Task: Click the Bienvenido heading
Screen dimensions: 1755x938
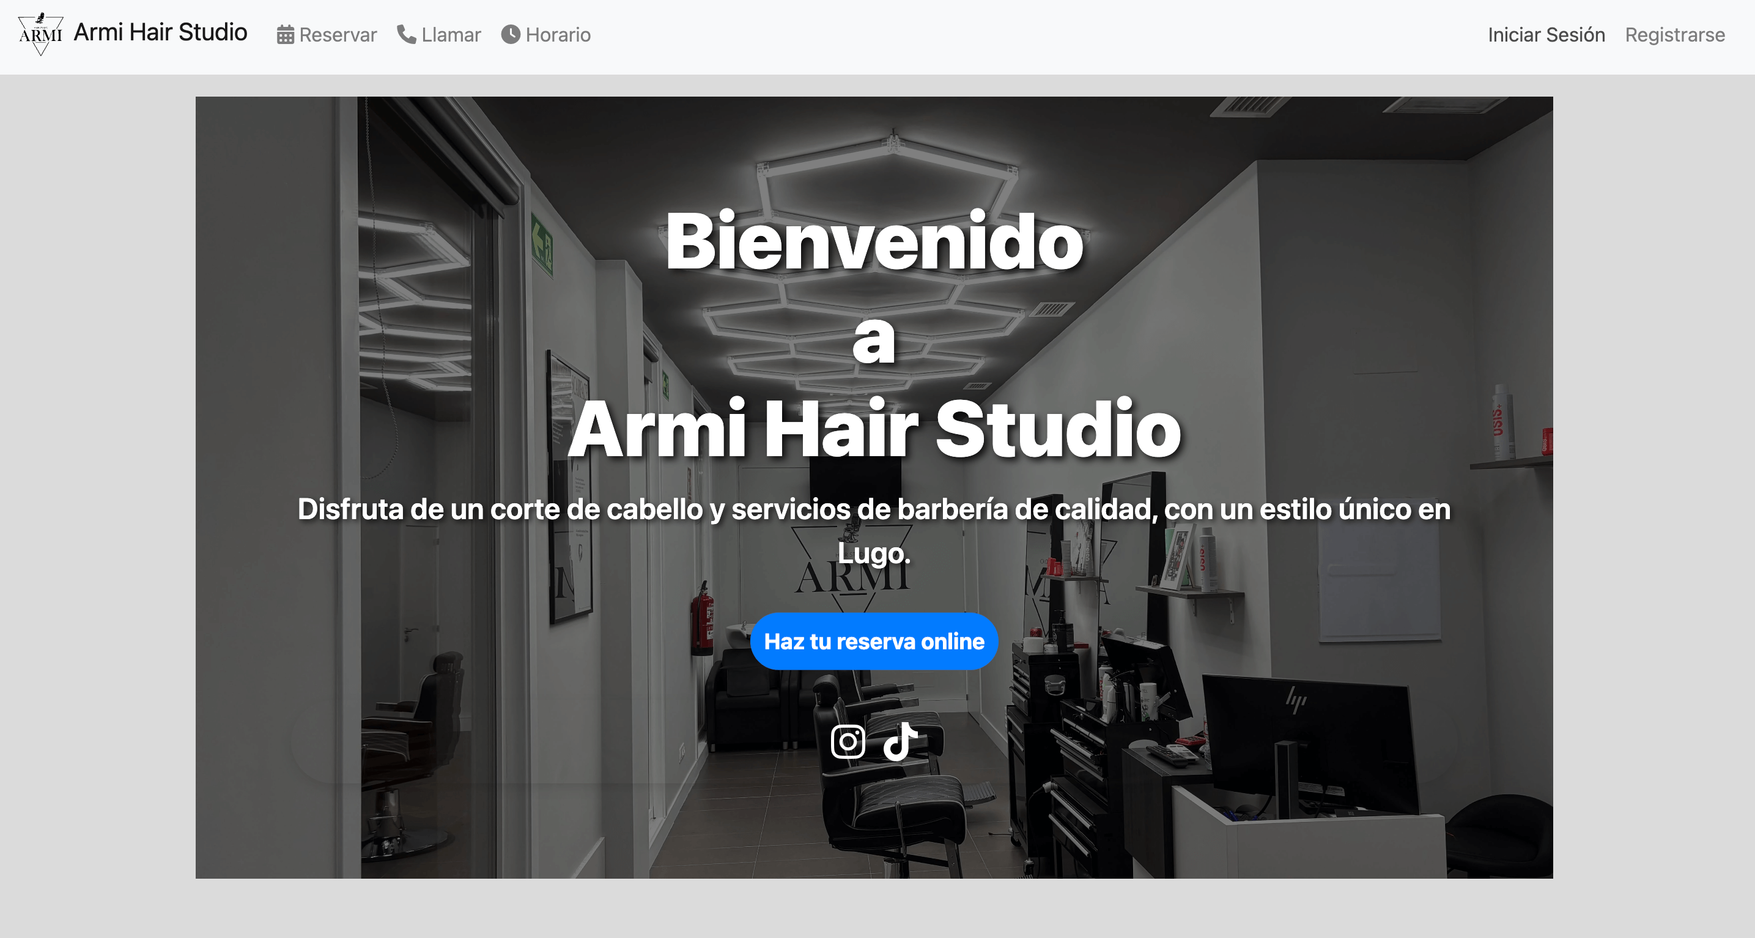Action: [874, 242]
